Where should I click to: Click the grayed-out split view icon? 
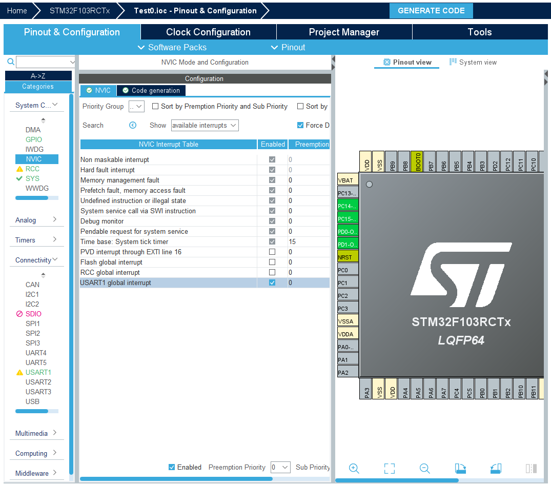pyautogui.click(x=531, y=468)
